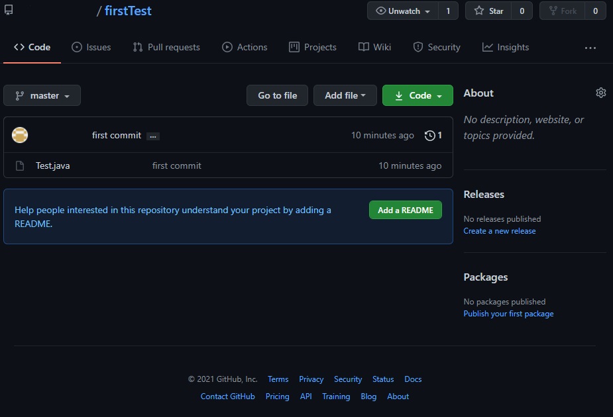Open first commit link in Test.java row
613x417 pixels.
pyautogui.click(x=177, y=165)
